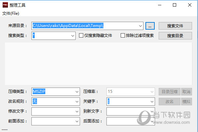Open the 压缩类型 MSZIP dropdown
Screen dimensions: 198x132
pyautogui.click(x=56, y=92)
